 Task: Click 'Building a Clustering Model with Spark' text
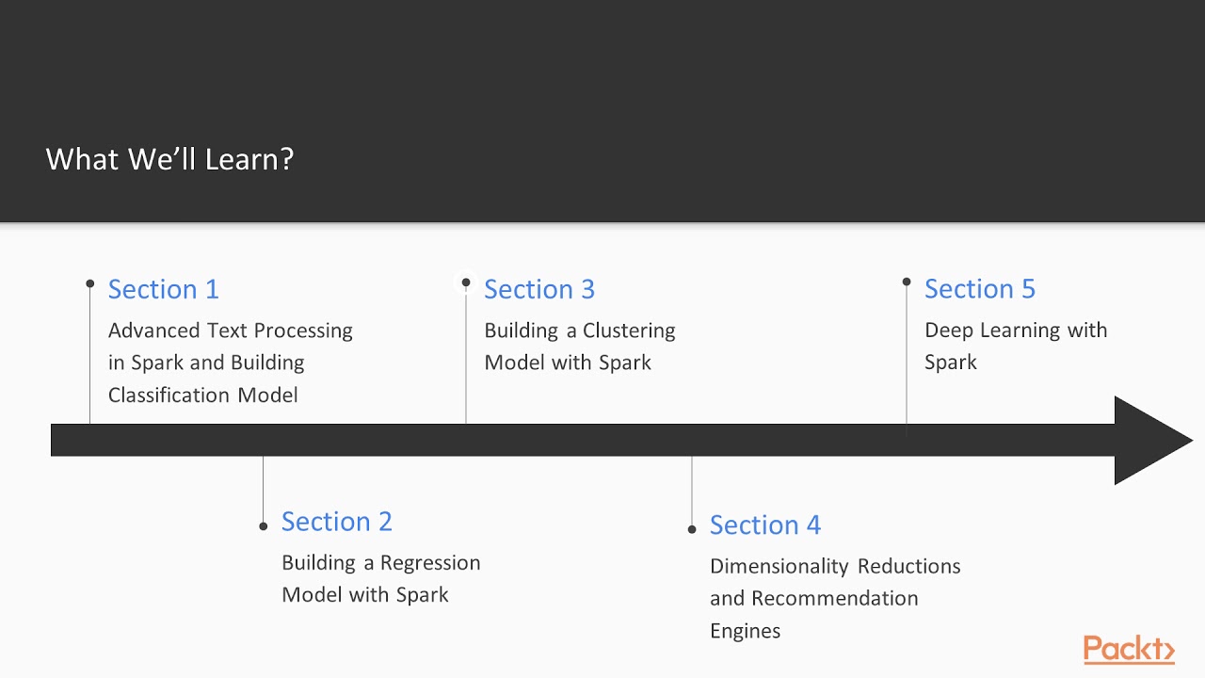pos(580,347)
